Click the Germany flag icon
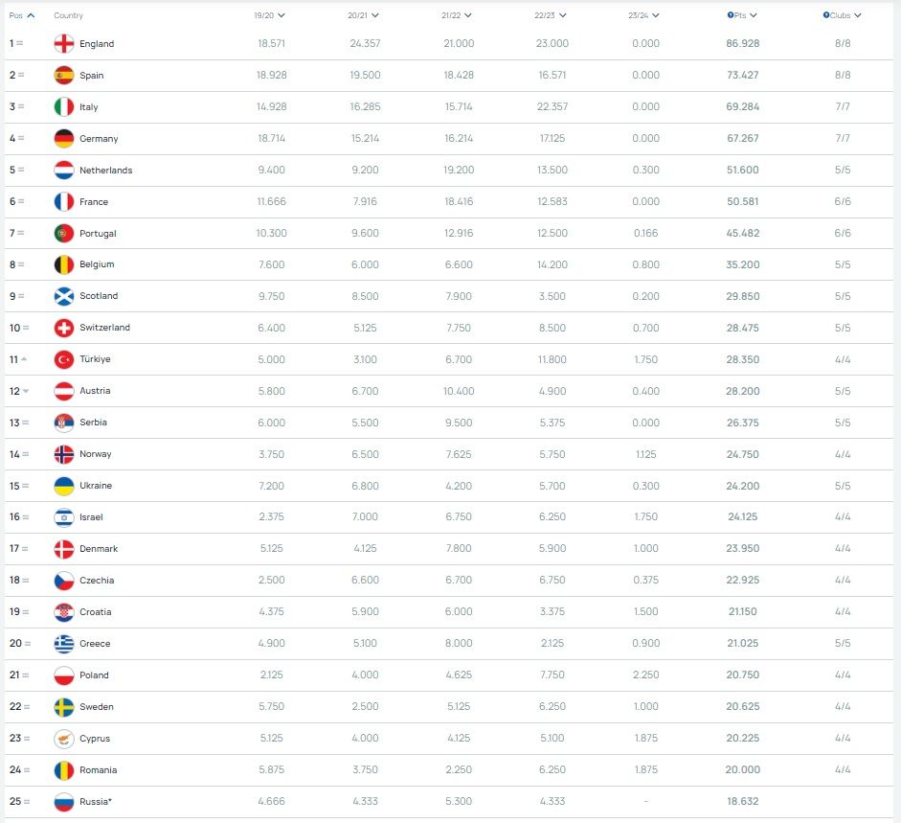This screenshot has height=823, width=901. click(x=64, y=139)
